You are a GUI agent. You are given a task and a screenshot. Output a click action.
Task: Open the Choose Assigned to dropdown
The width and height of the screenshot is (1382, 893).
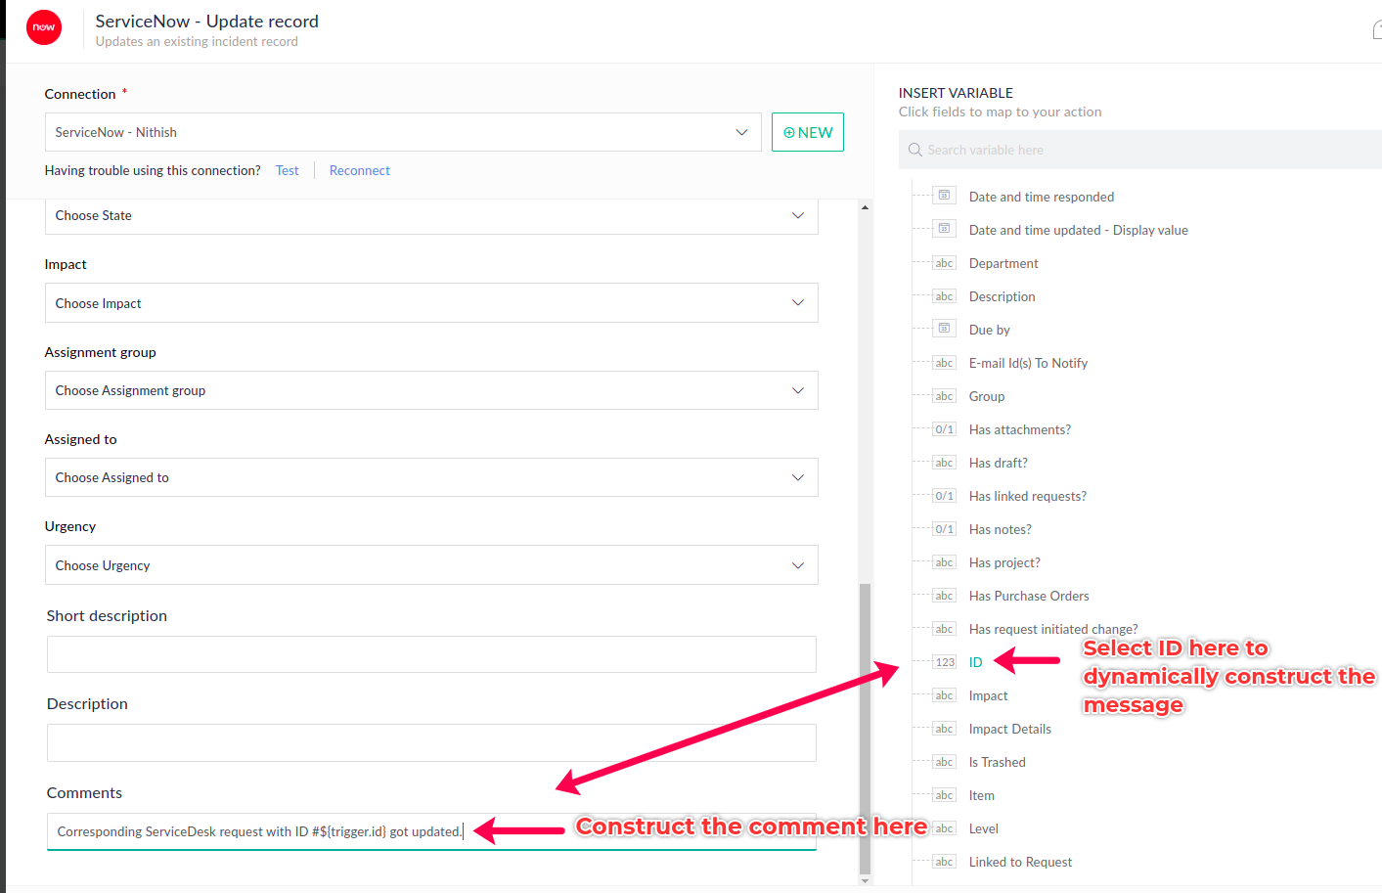pyautogui.click(x=431, y=477)
